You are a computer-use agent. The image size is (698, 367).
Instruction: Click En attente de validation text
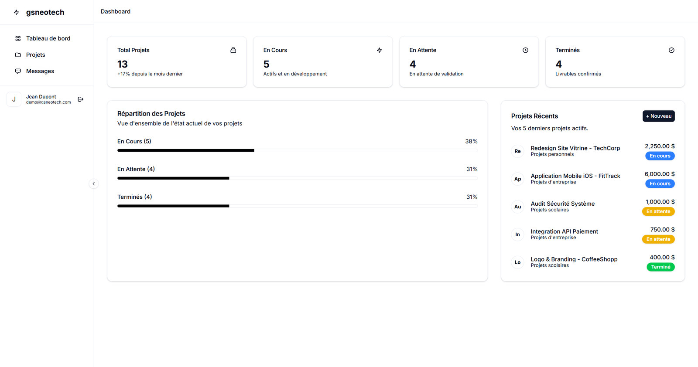pos(436,74)
